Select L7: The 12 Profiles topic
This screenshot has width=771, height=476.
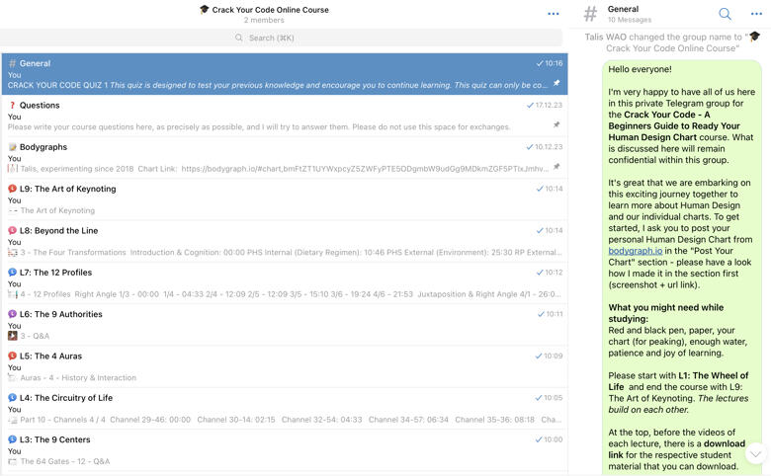tap(284, 282)
